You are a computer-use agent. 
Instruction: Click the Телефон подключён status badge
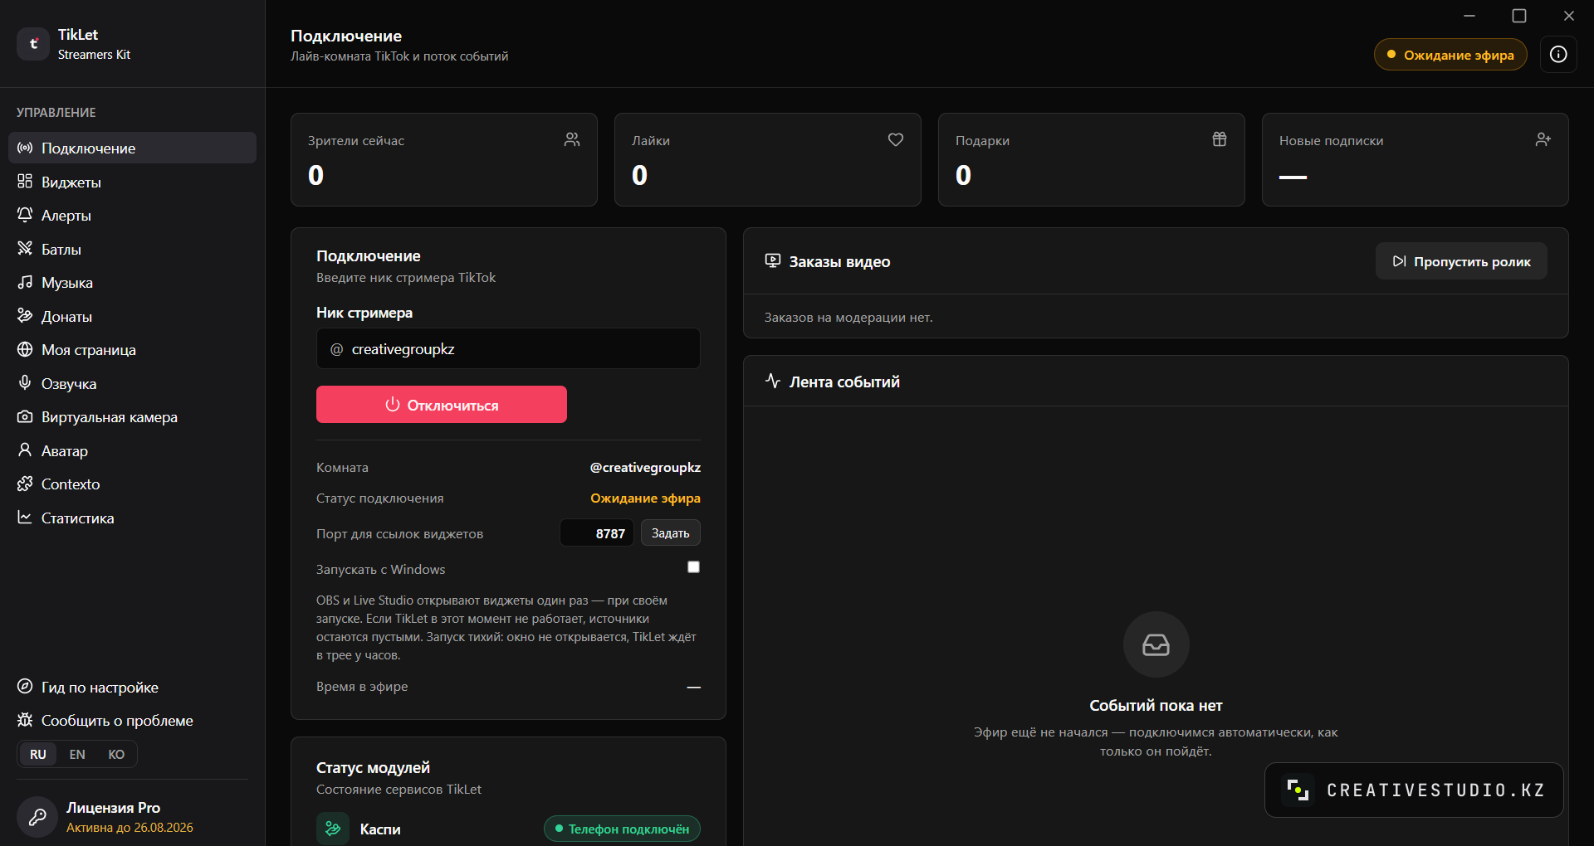coord(622,829)
